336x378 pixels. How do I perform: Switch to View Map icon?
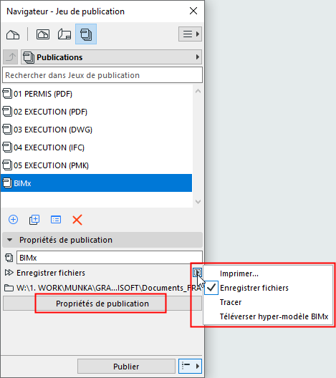(43, 34)
